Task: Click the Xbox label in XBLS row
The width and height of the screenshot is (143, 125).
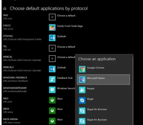Action: [60, 99]
